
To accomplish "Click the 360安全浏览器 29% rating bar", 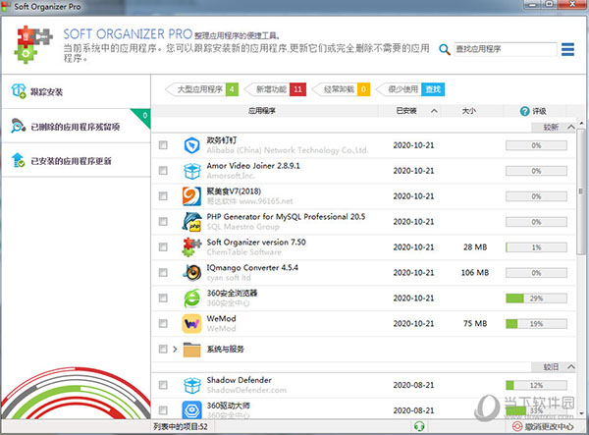I will pos(536,299).
